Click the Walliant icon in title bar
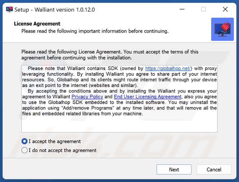This screenshot has height=182, width=239. (x=9, y=9)
